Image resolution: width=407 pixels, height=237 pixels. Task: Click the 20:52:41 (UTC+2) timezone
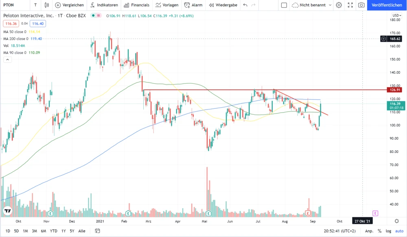coord(339,231)
